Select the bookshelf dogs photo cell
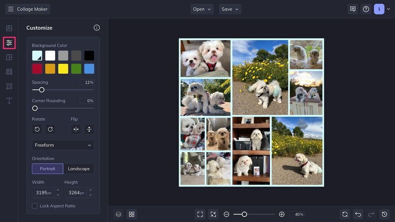 251,151
